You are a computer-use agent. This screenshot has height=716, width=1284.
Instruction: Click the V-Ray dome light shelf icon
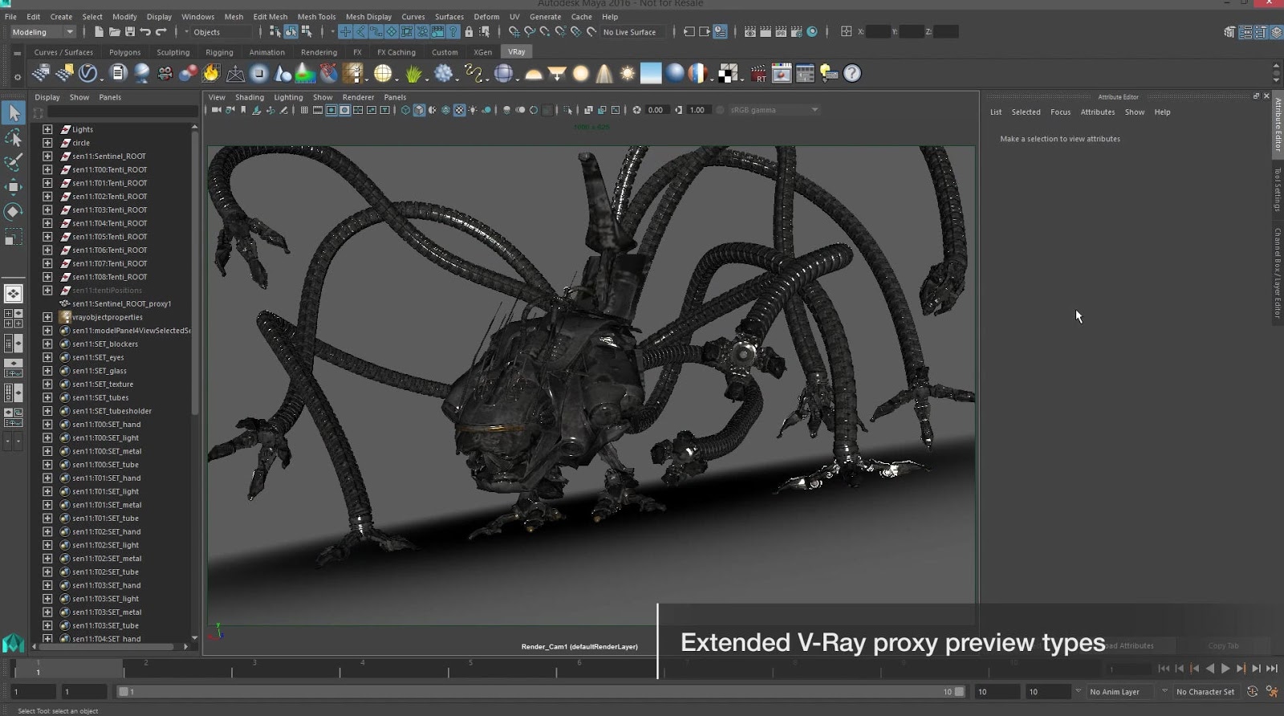coord(533,74)
